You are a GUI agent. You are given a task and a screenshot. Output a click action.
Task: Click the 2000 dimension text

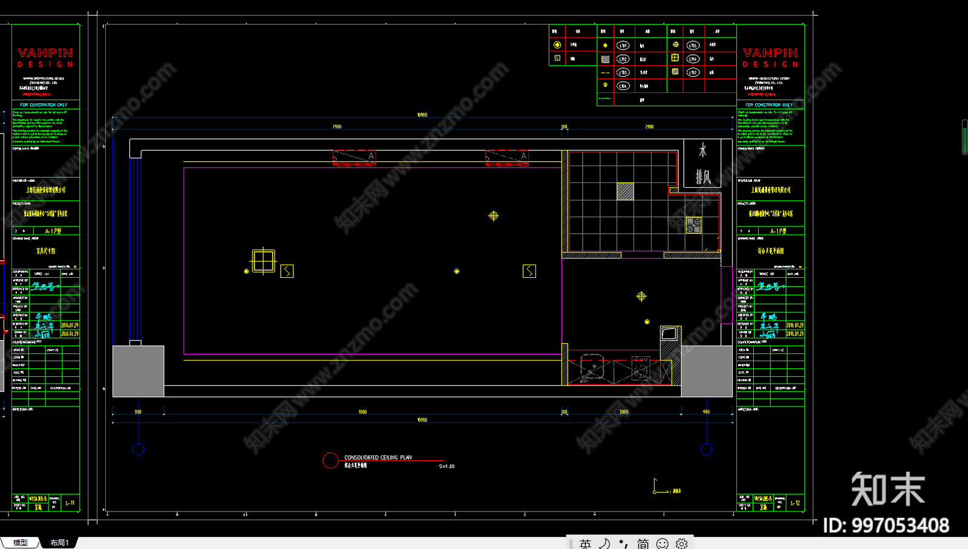[x=624, y=412]
